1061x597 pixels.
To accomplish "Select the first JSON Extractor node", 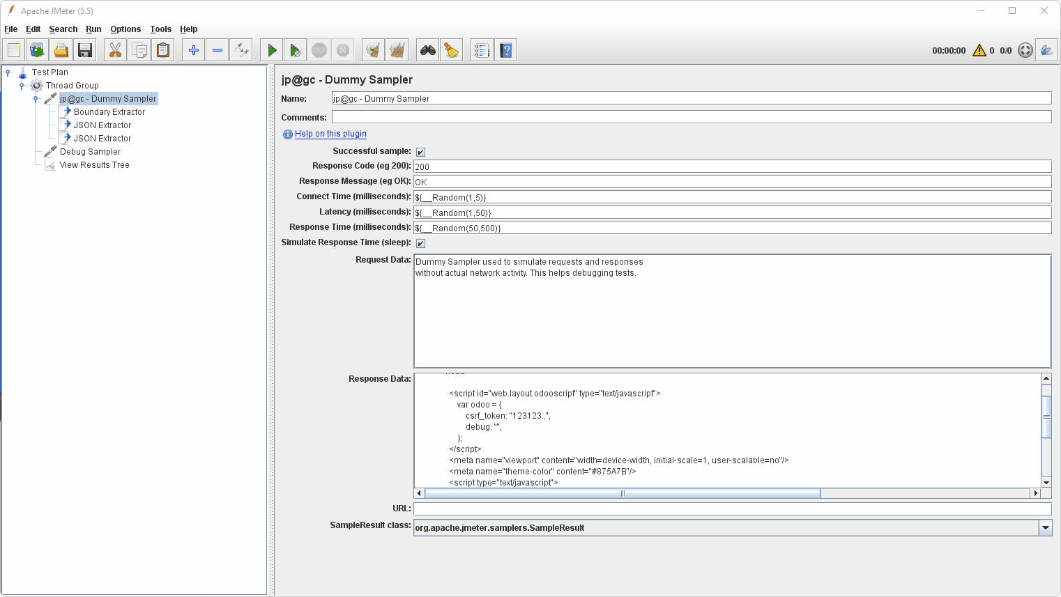I will tap(102, 125).
